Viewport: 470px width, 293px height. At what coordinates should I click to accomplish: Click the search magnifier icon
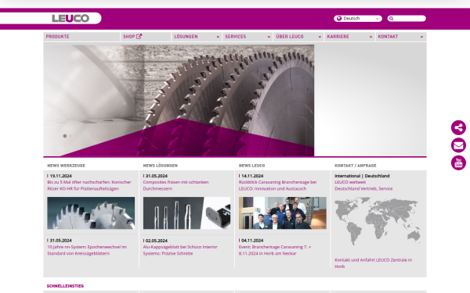click(391, 19)
